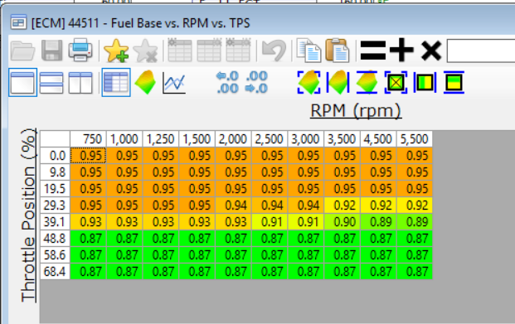The width and height of the screenshot is (515, 324).
Task: Select cell 0.92 at 29.3 throttle, 3,500 RPM
Action: pyautogui.click(x=343, y=206)
